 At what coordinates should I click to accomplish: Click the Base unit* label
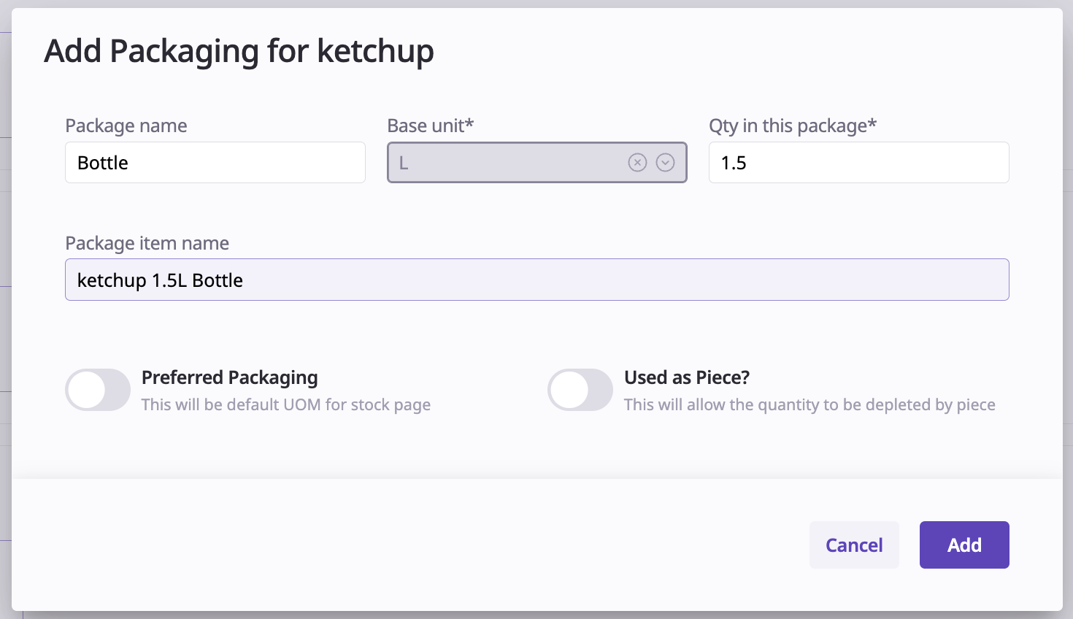(x=430, y=126)
